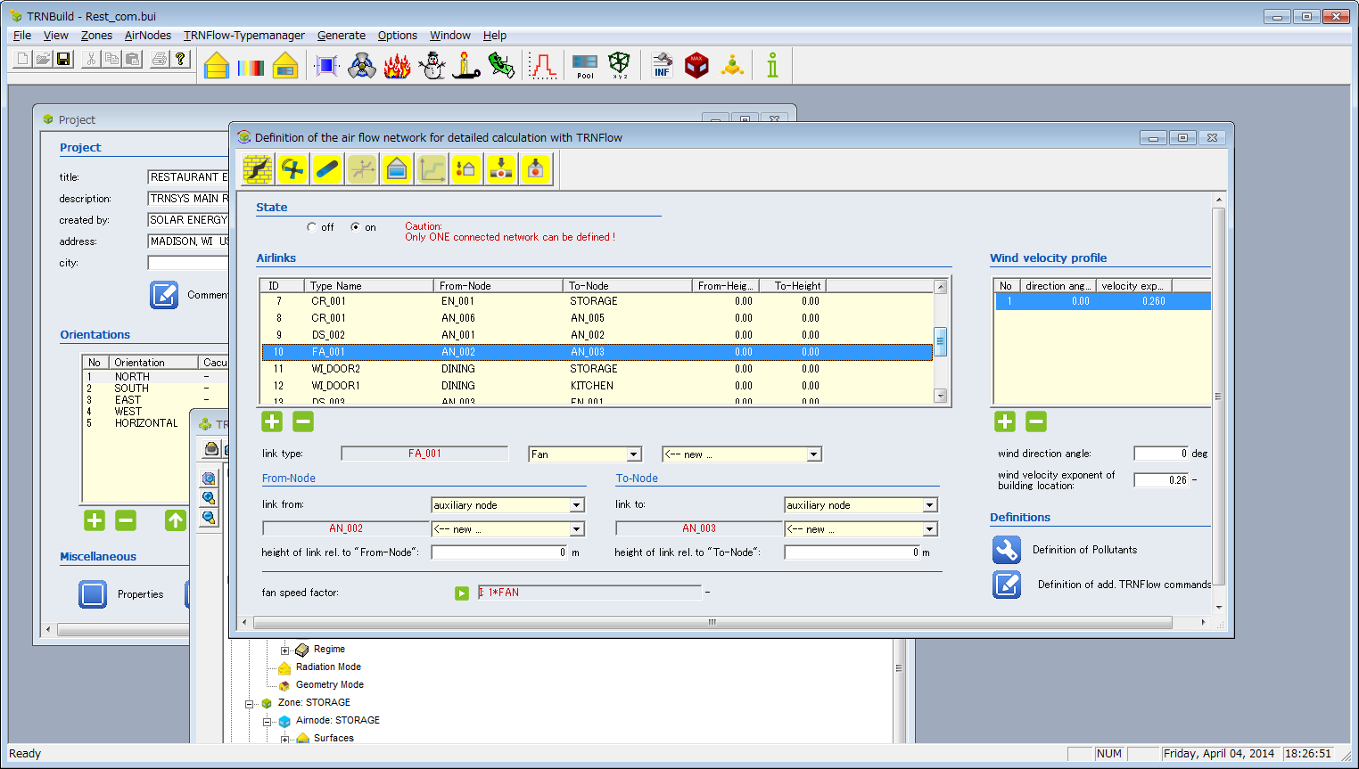Open the cooling type snowman icon
This screenshot has height=769, width=1359.
432,65
